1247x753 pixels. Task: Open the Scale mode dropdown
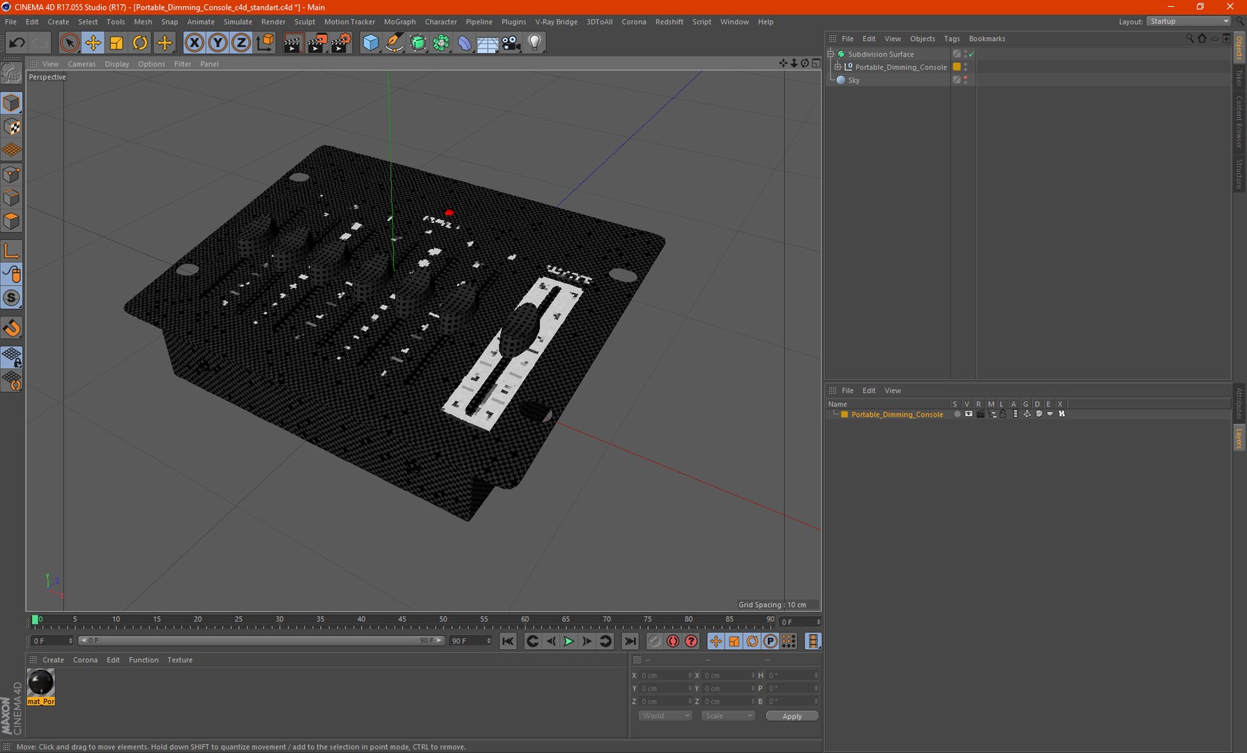[x=728, y=716]
